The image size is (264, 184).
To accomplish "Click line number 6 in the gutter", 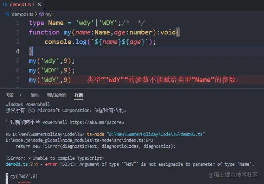I will click(x=18, y=70).
